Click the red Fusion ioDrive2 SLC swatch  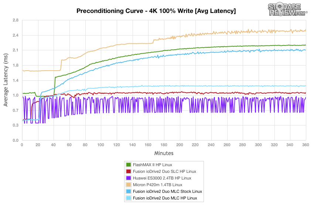pos(128,171)
